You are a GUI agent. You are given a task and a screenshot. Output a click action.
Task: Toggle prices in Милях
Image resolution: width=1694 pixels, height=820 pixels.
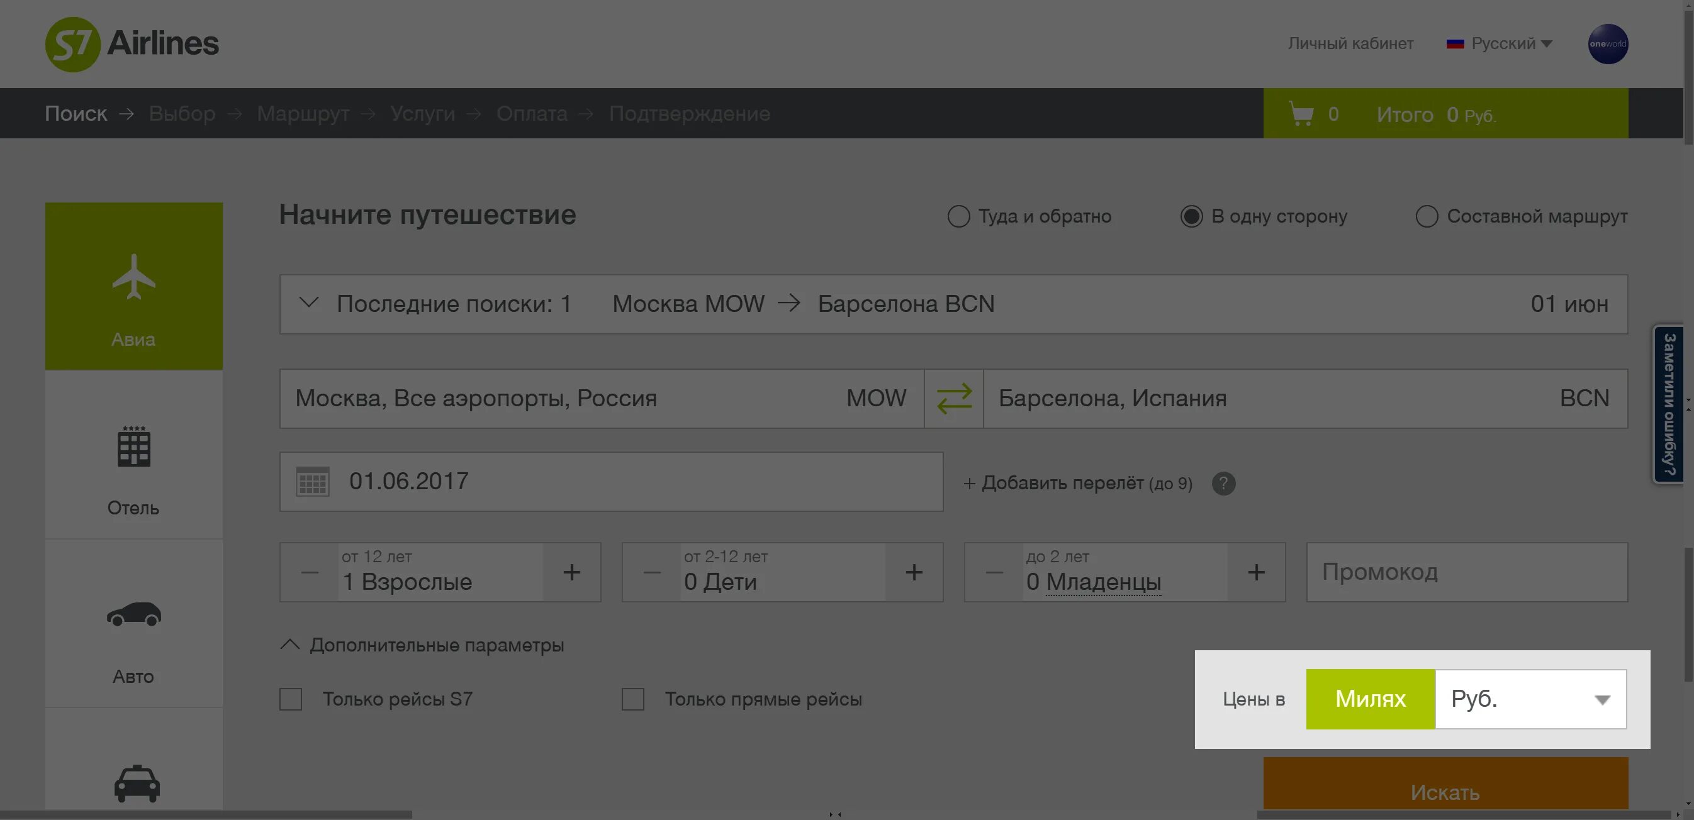pyautogui.click(x=1371, y=699)
